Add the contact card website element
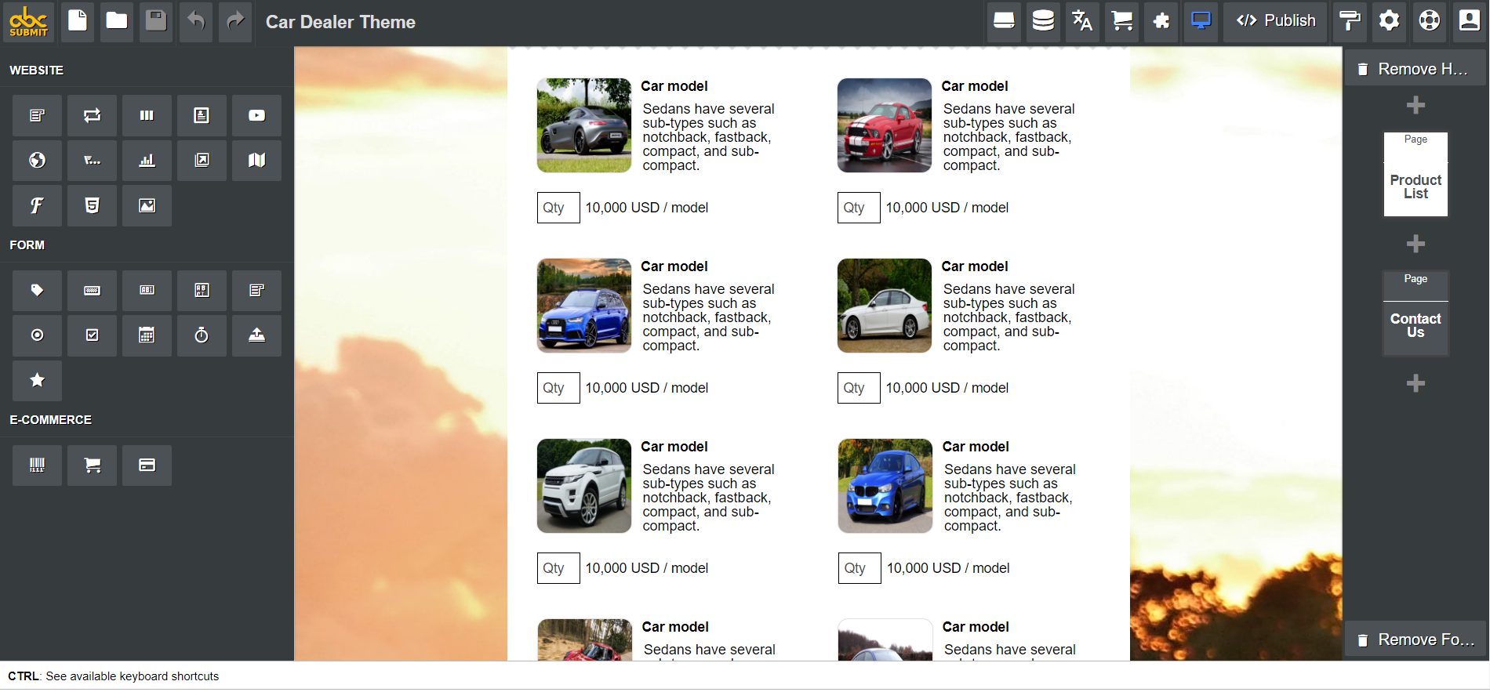The height and width of the screenshot is (692, 1490). pos(202,116)
